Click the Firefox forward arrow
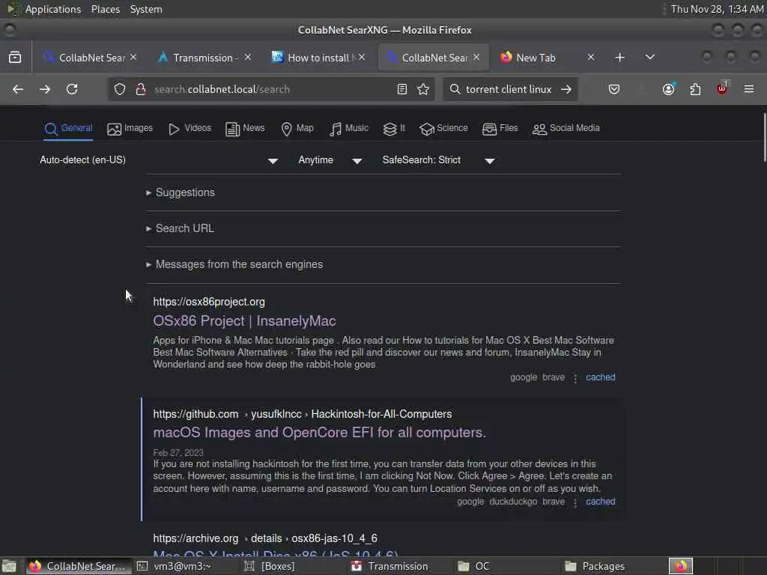This screenshot has width=767, height=575. pyautogui.click(x=44, y=89)
